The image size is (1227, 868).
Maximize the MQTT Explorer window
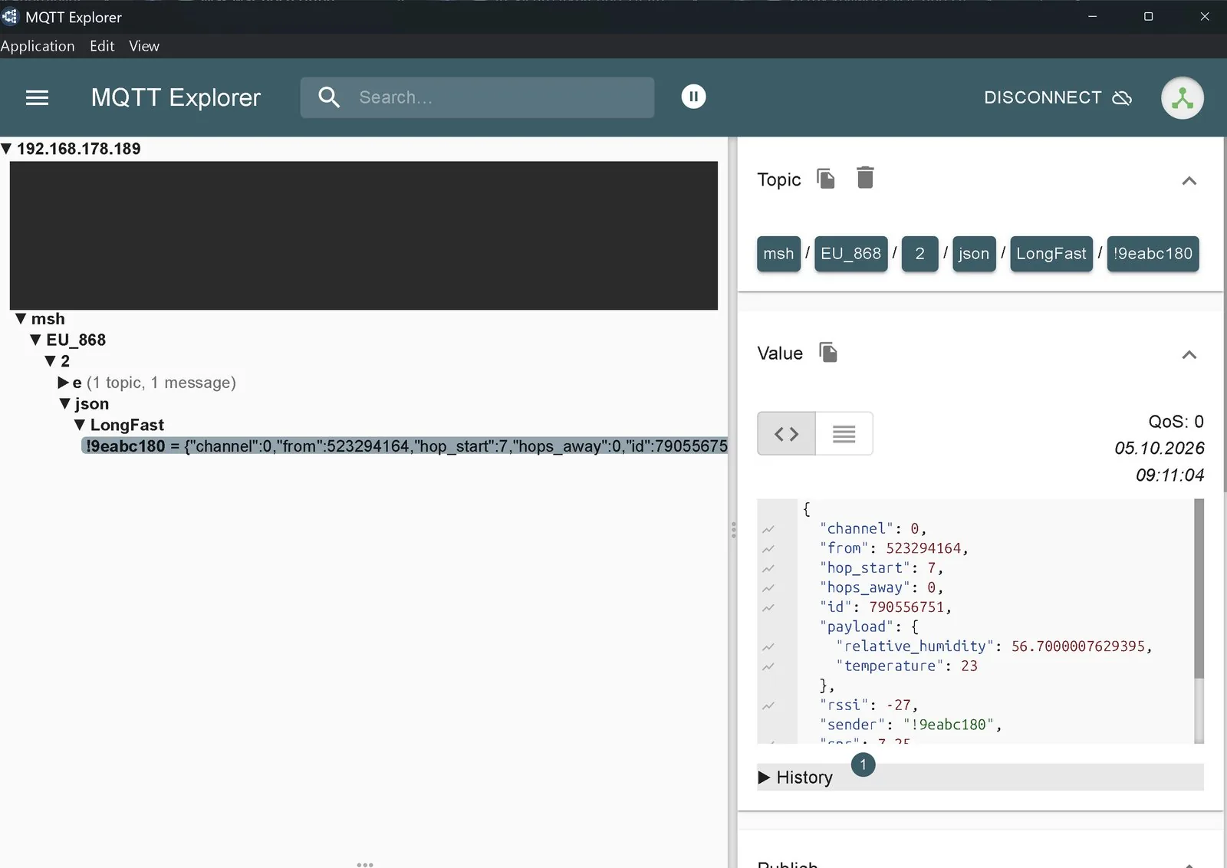click(x=1148, y=16)
